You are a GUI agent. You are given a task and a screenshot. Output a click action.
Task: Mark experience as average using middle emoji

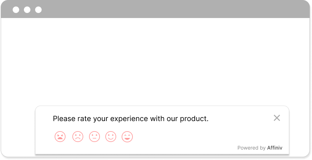click(x=94, y=137)
